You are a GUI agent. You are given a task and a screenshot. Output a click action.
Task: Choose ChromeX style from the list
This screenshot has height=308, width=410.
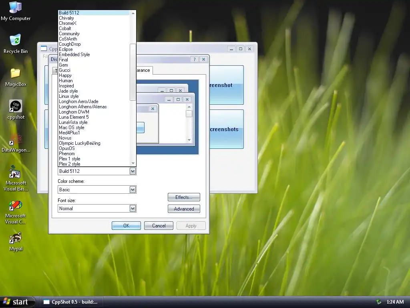click(x=94, y=23)
